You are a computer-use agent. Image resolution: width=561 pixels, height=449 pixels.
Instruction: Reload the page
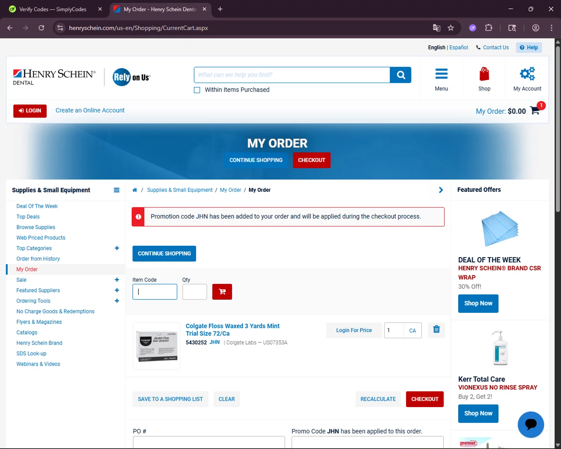[42, 28]
